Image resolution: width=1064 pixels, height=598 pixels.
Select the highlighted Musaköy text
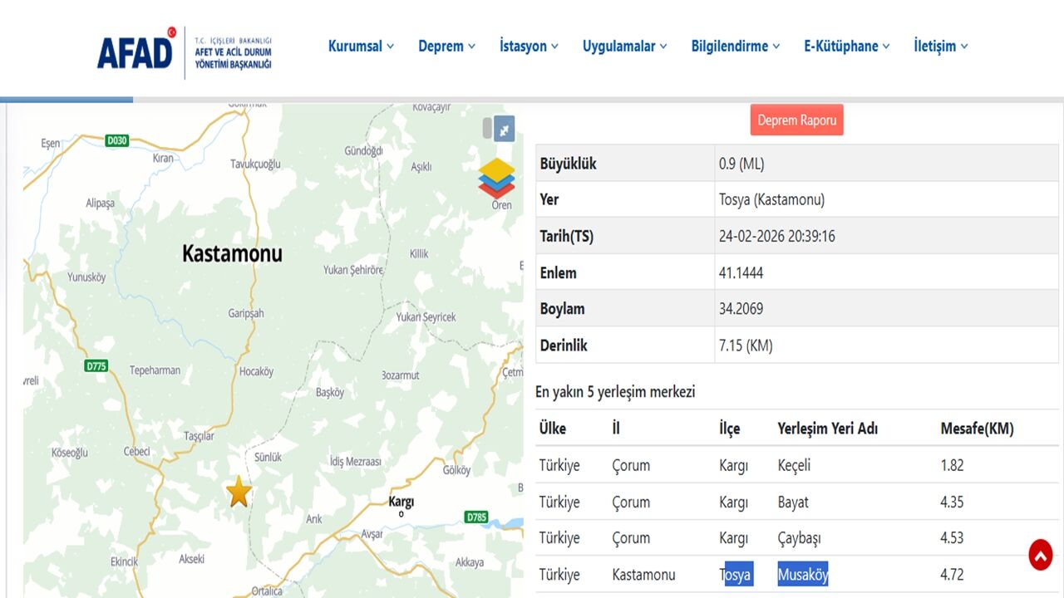coord(803,574)
